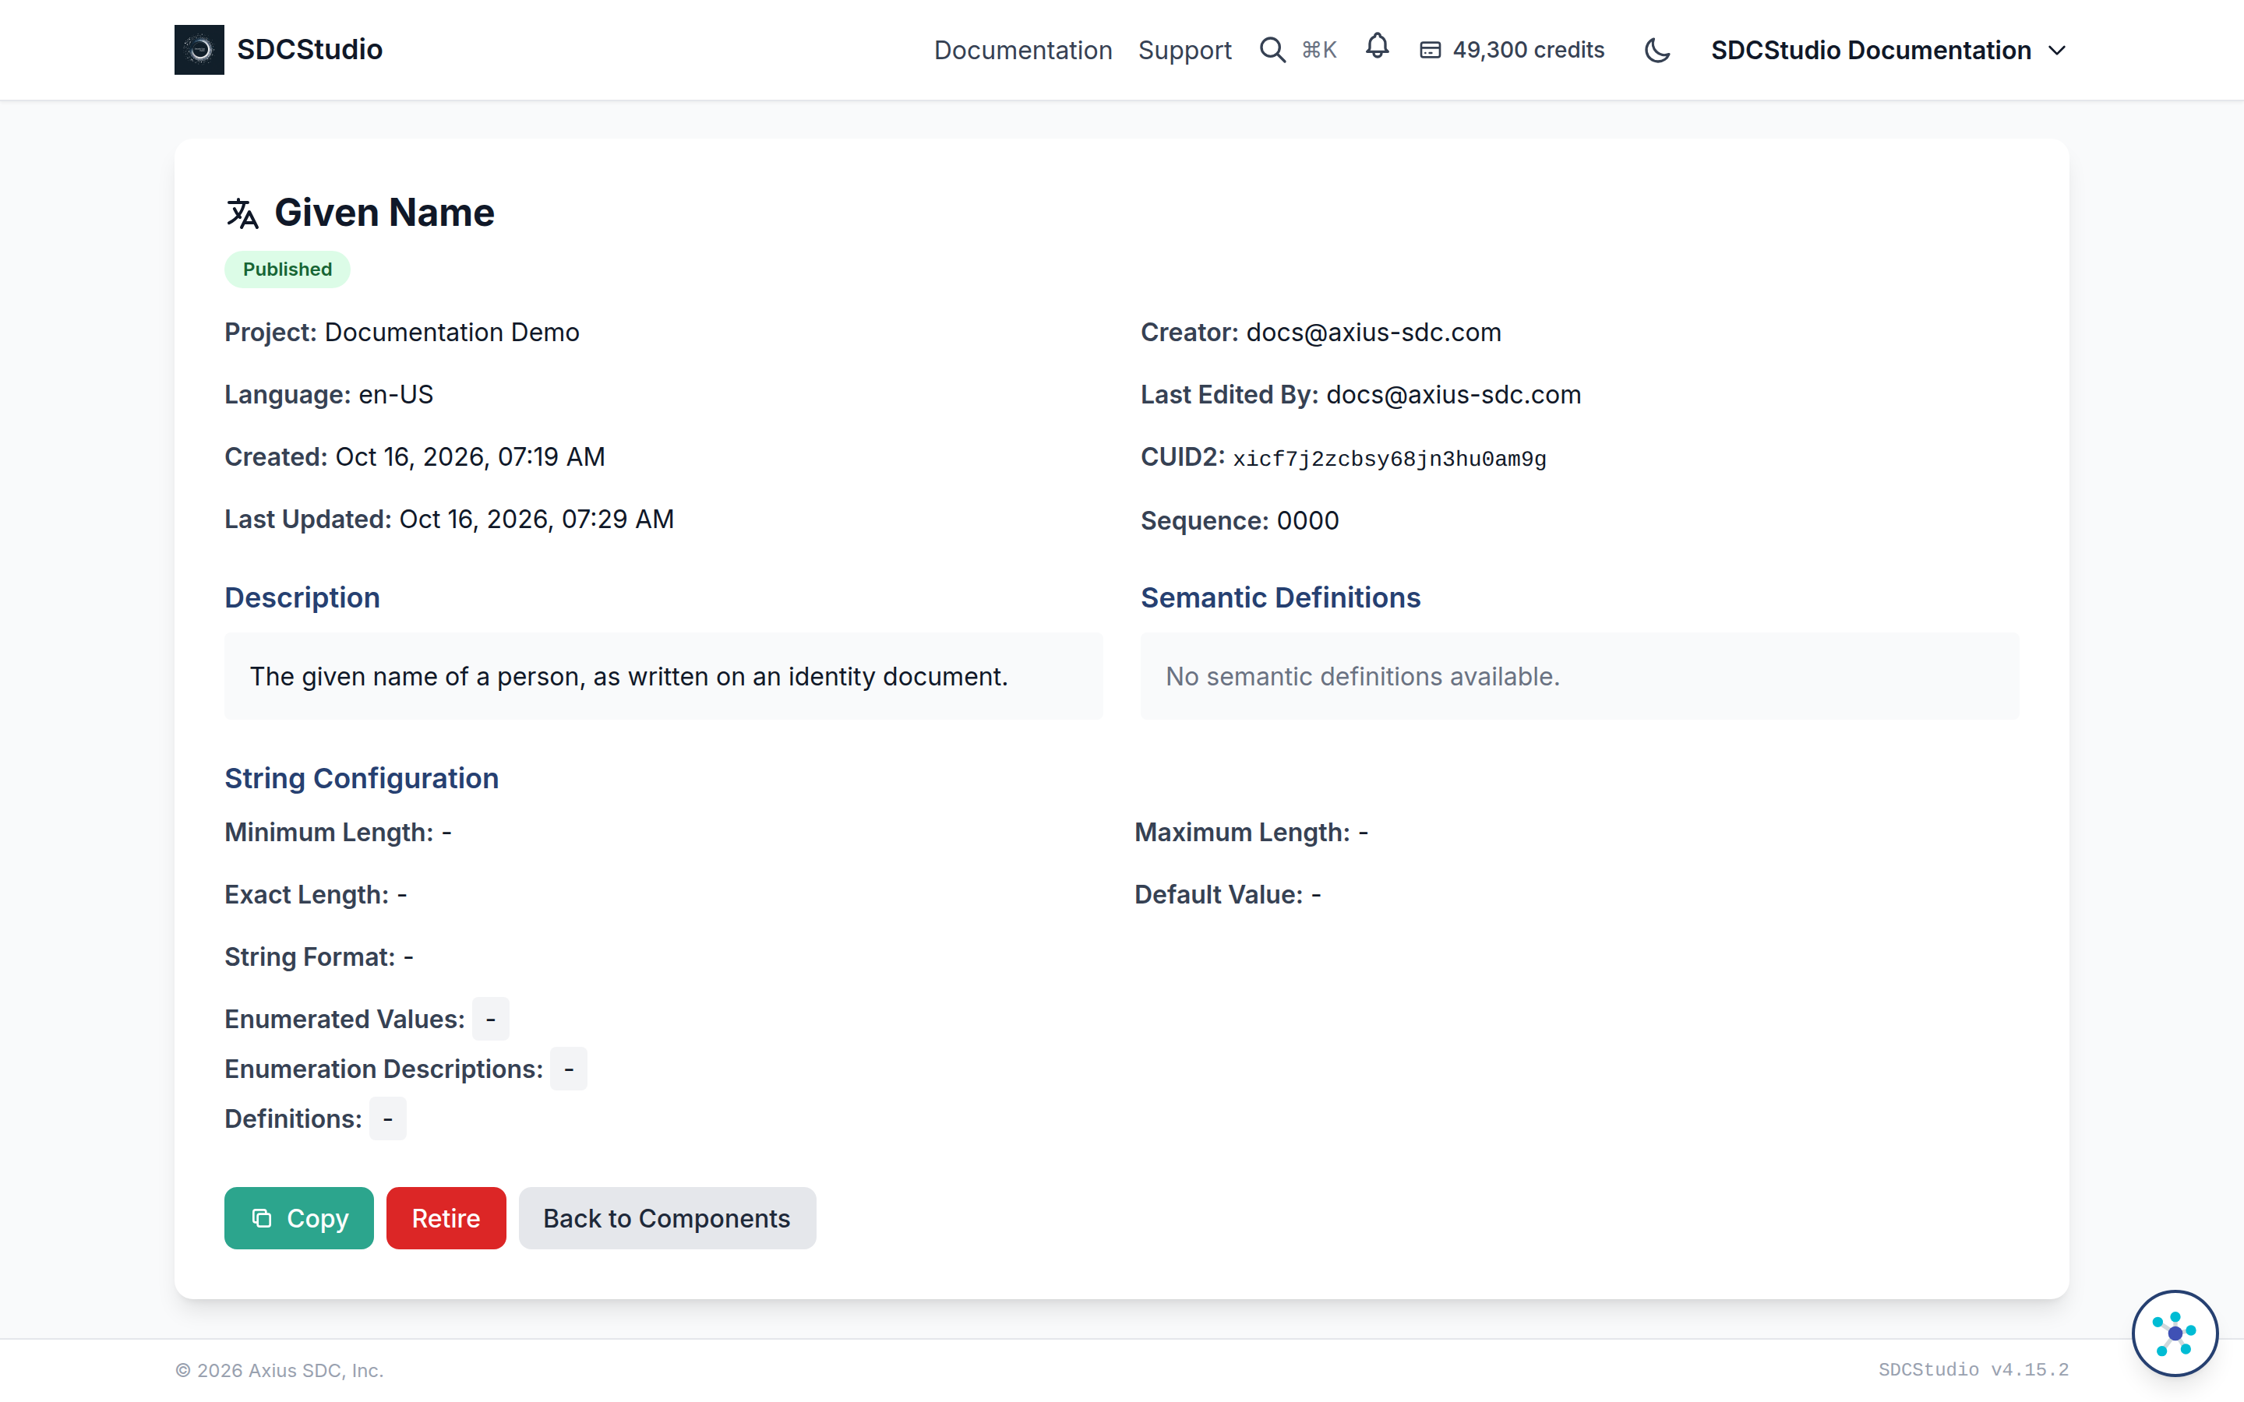Go Back to Components
The image size is (2244, 1402).
(x=667, y=1217)
